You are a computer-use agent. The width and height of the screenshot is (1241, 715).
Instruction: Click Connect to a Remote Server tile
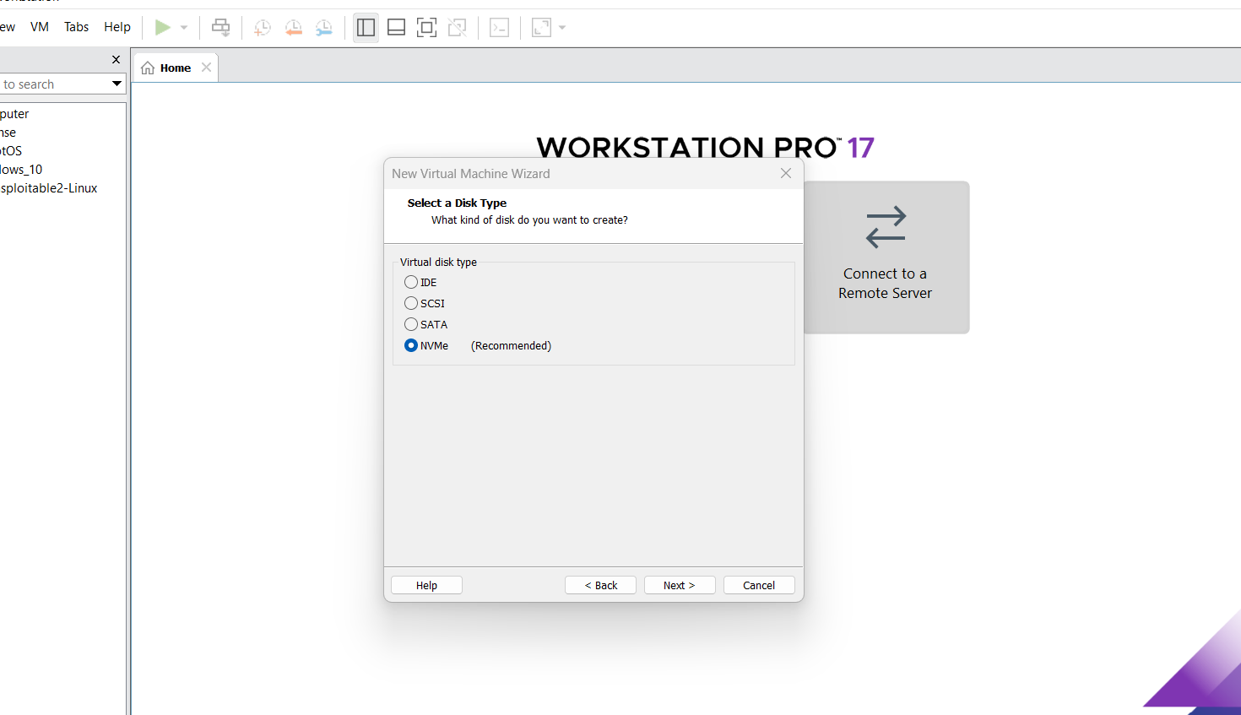(886, 257)
